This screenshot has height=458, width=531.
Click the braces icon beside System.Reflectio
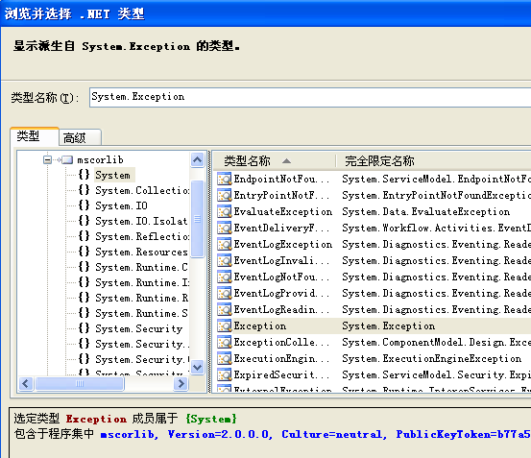coord(84,236)
